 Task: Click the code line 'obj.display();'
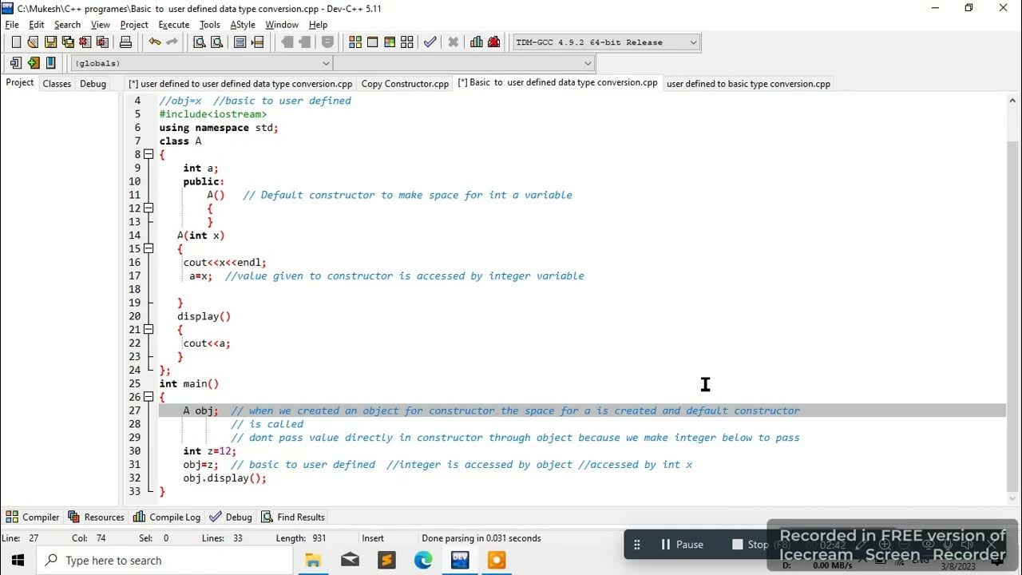click(x=224, y=478)
